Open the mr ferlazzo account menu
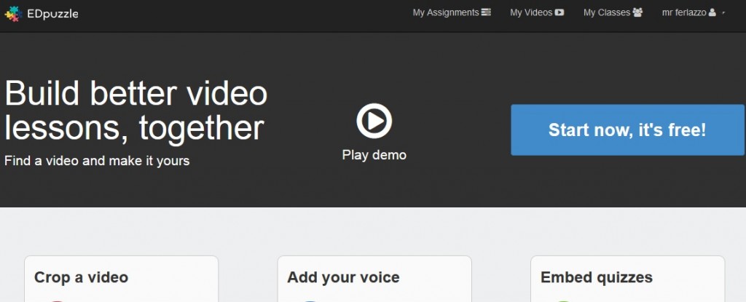The image size is (746, 302). [x=694, y=13]
